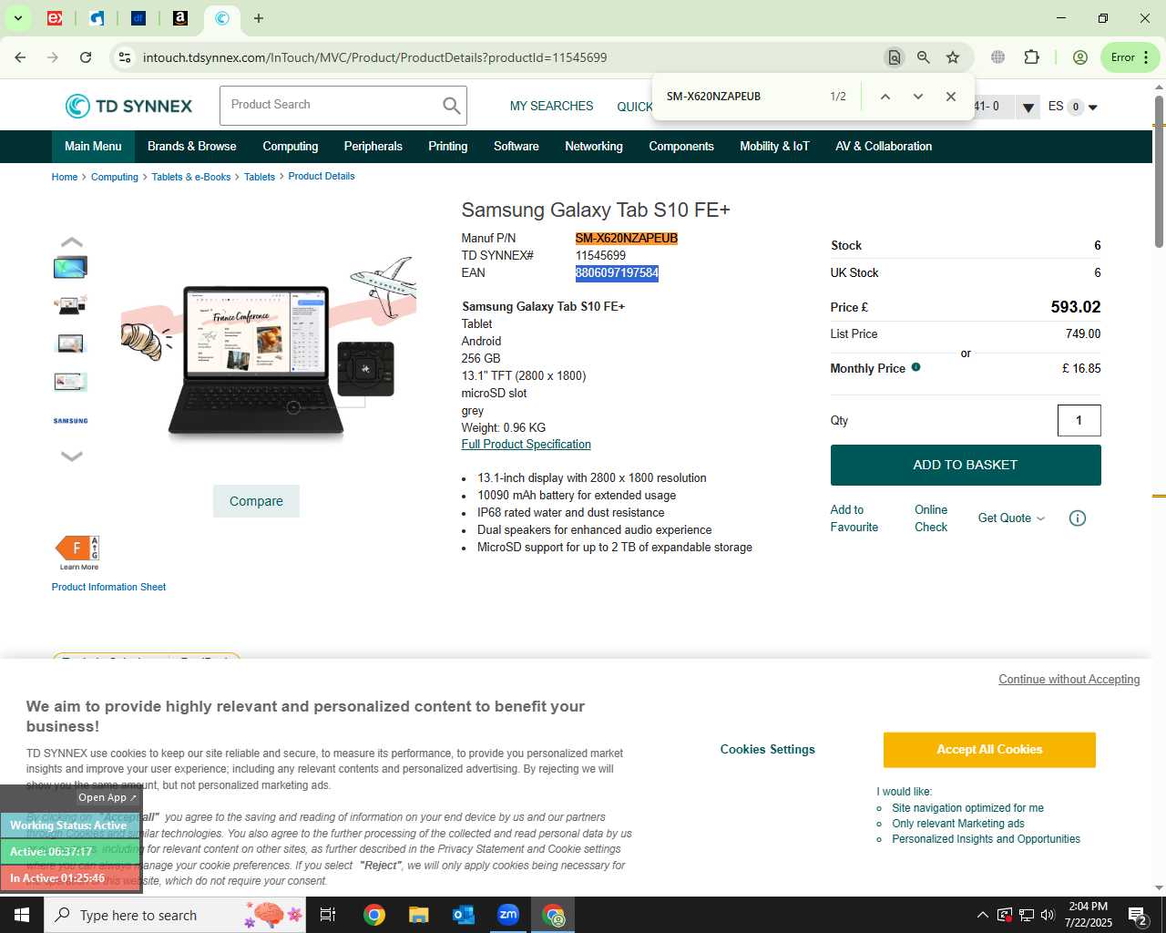Open Mobility & IoT menu
The height and width of the screenshot is (933, 1166).
click(774, 147)
